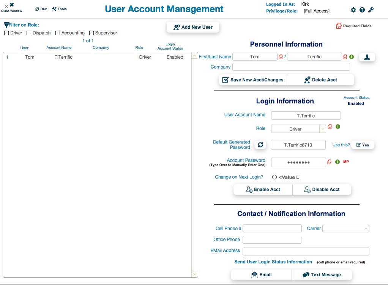Check the Driver role filter
The width and height of the screenshot is (388, 285).
[6, 33]
